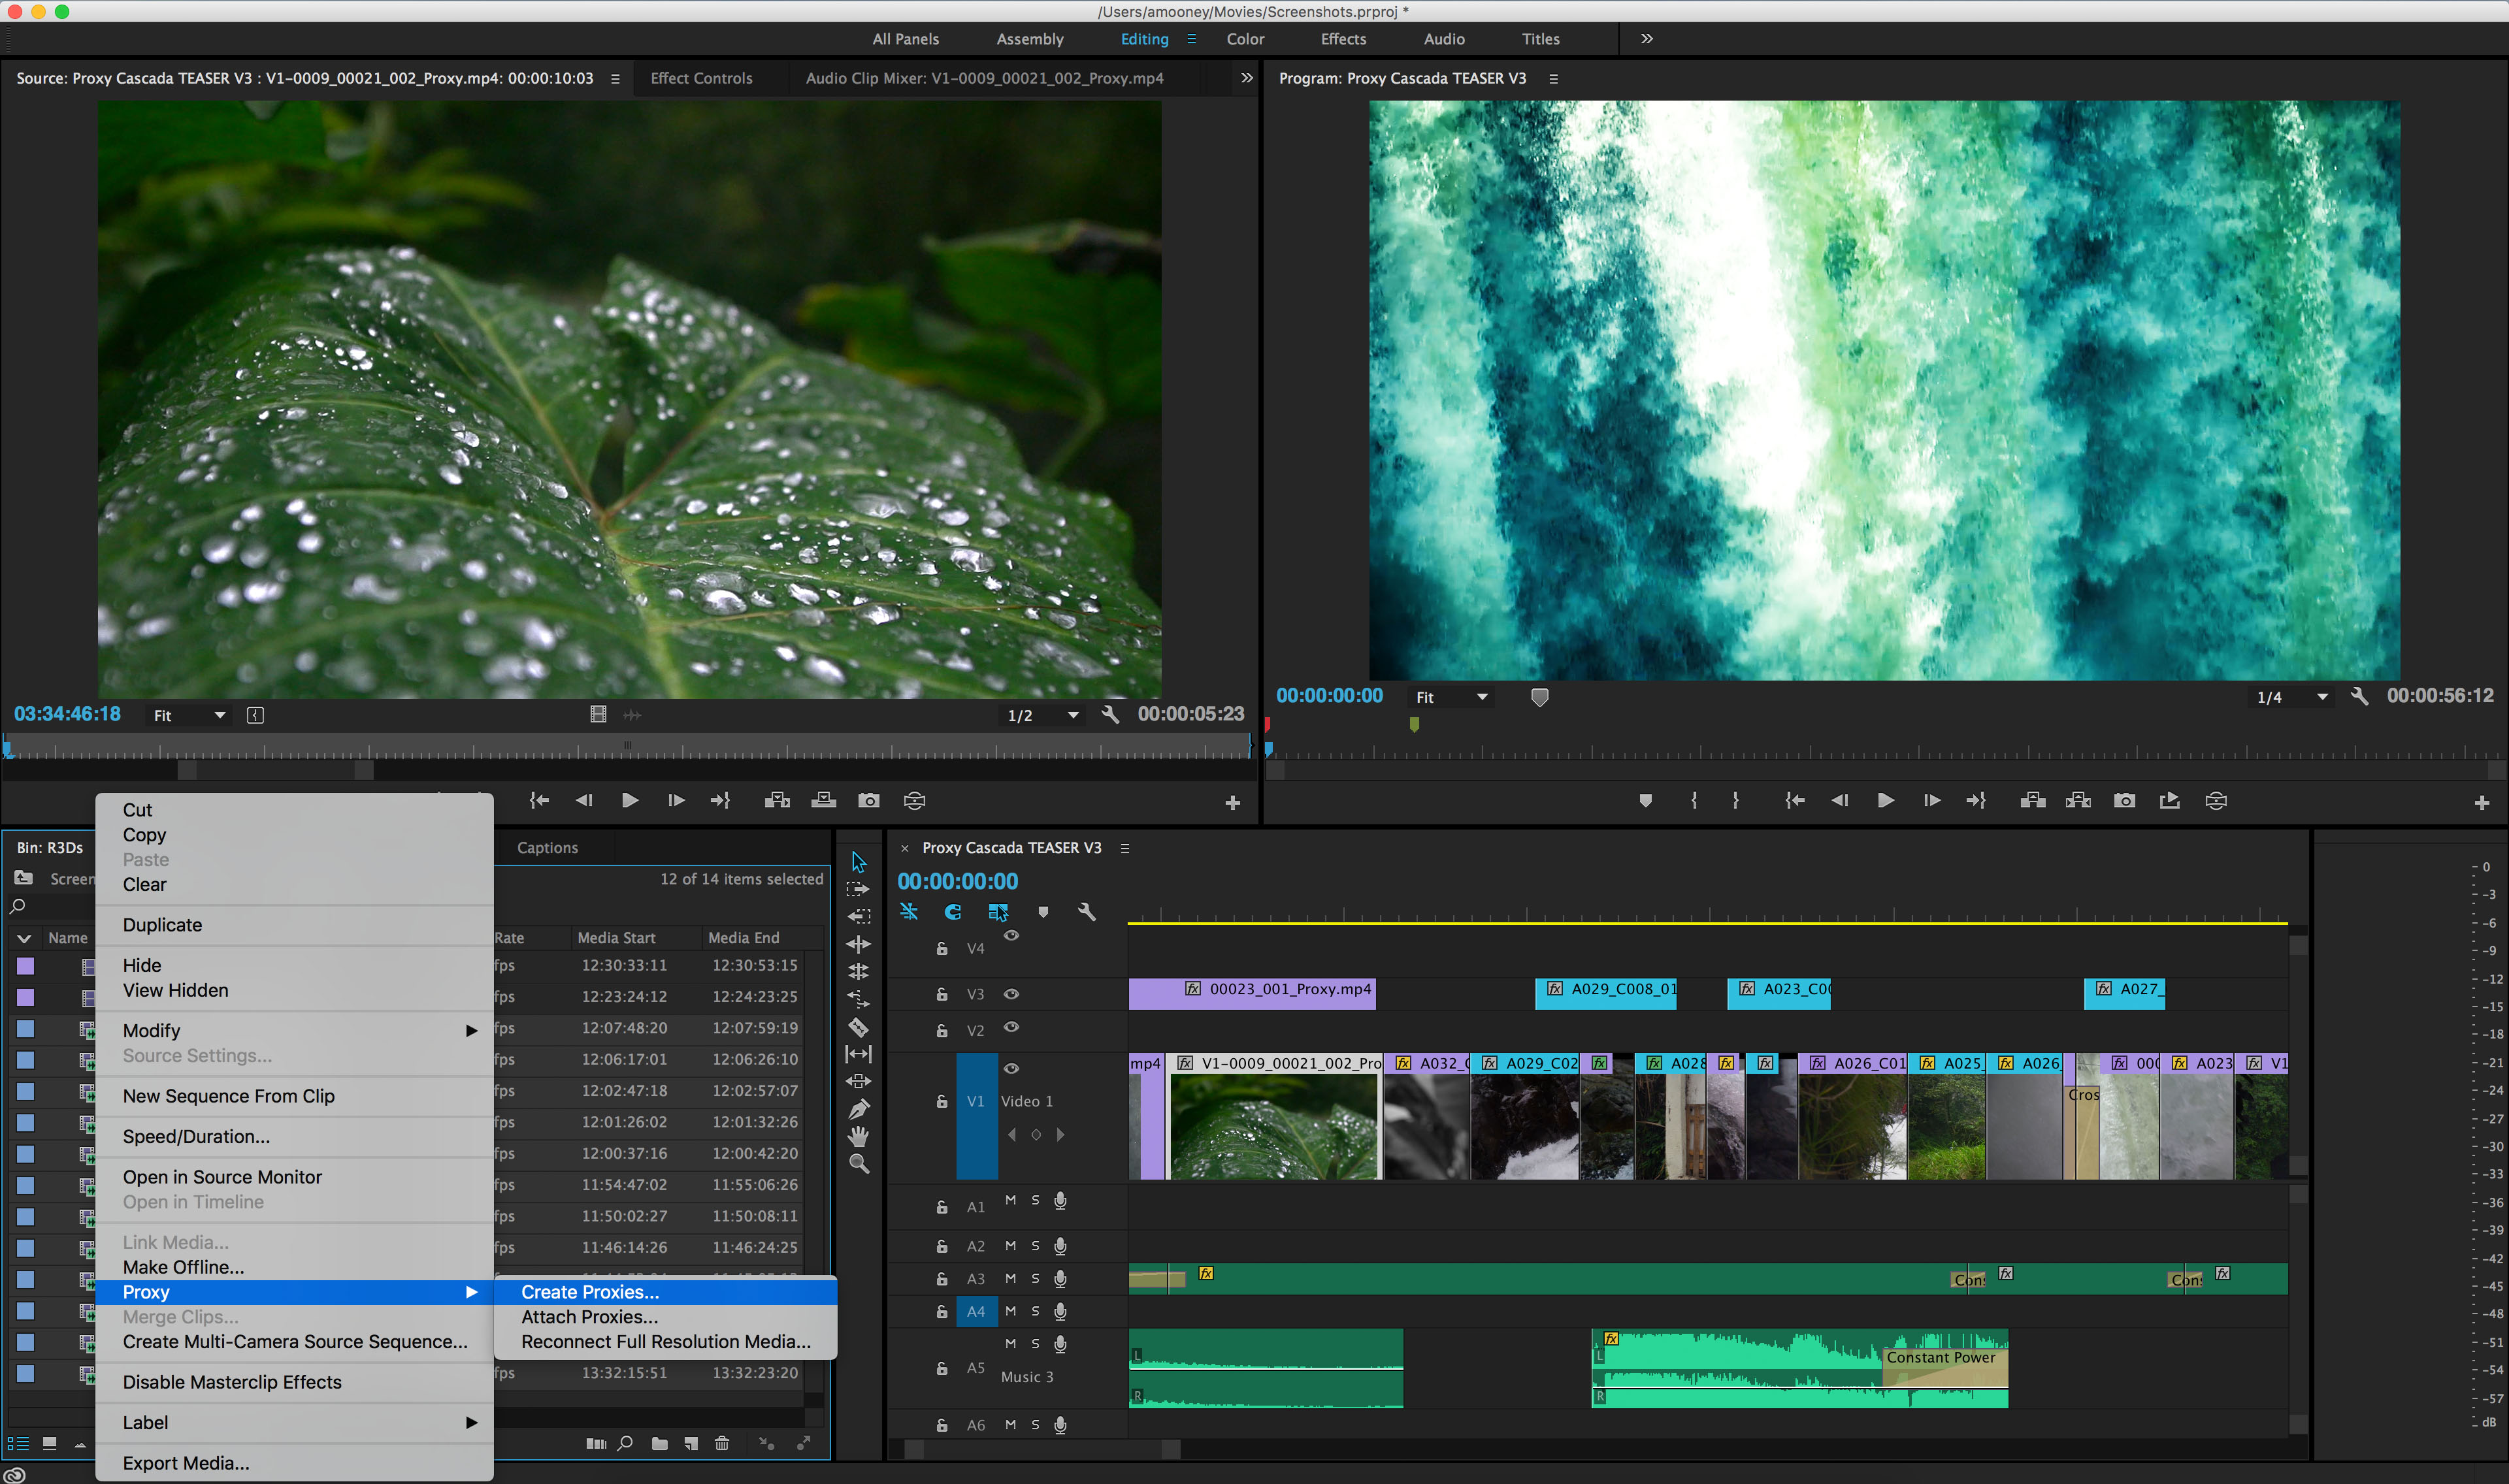Lock the V1 video track
2509x1484 pixels.
point(942,1101)
